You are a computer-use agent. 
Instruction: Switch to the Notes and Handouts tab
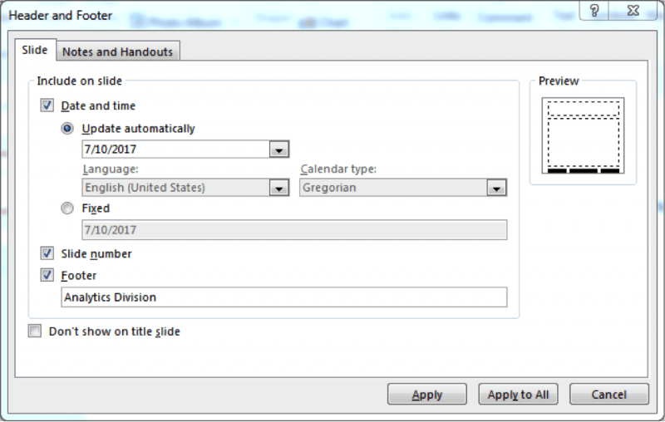tap(118, 52)
